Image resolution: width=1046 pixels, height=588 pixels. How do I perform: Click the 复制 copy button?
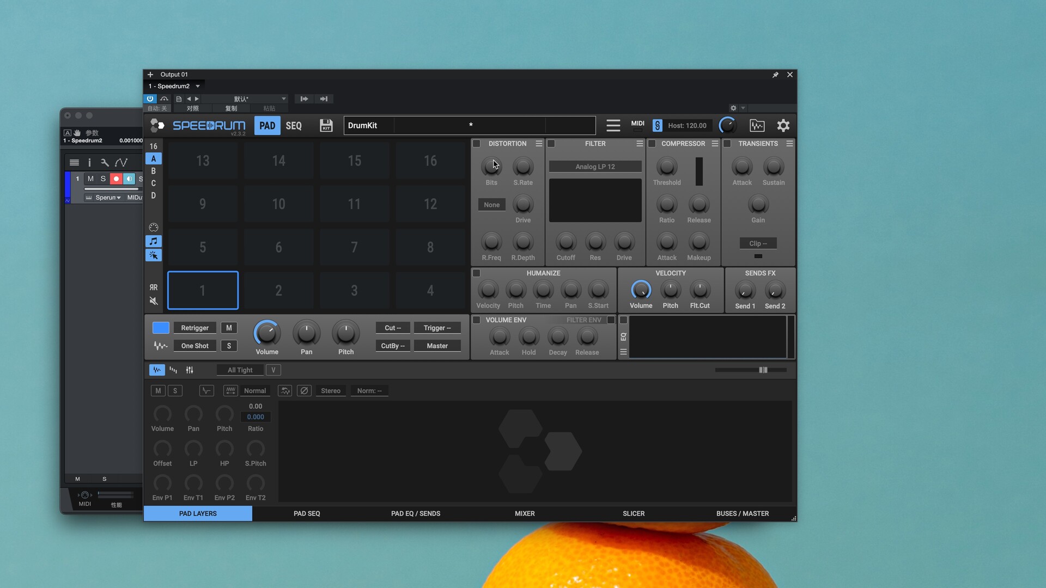[231, 108]
